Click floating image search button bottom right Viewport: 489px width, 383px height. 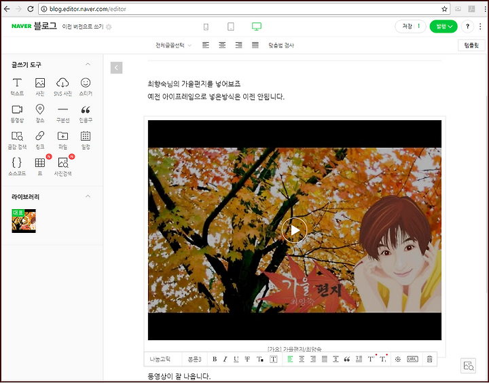coord(468,366)
